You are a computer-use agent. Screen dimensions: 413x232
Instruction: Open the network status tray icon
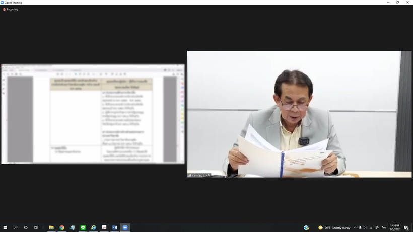coord(371,227)
